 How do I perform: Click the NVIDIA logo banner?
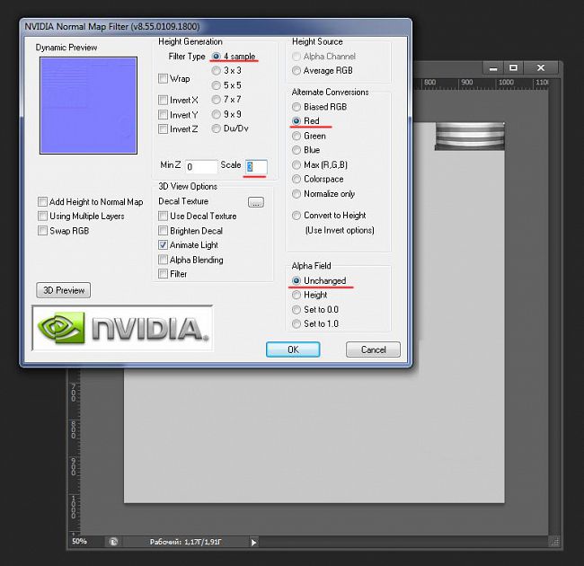122,327
